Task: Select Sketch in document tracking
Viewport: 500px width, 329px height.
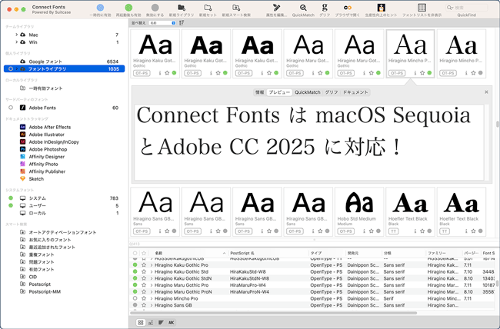Action: click(x=36, y=179)
